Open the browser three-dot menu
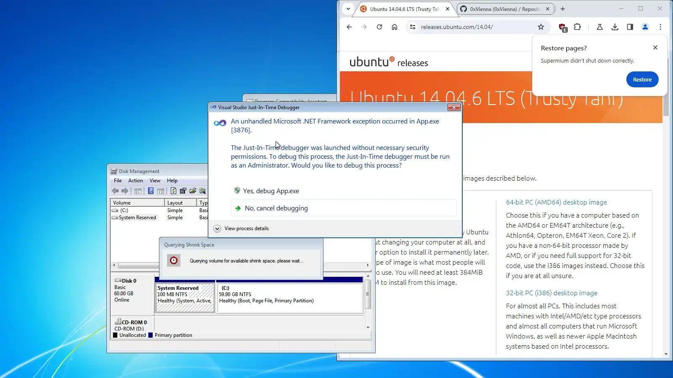The image size is (673, 378). pyautogui.click(x=660, y=27)
